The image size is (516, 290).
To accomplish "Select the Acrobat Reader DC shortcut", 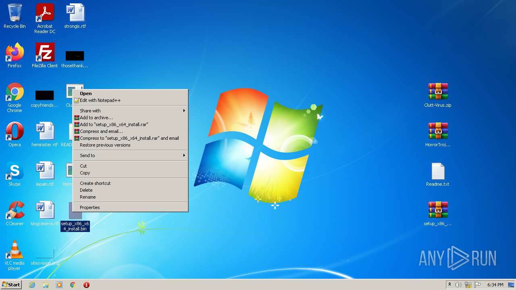I will pyautogui.click(x=45, y=19).
